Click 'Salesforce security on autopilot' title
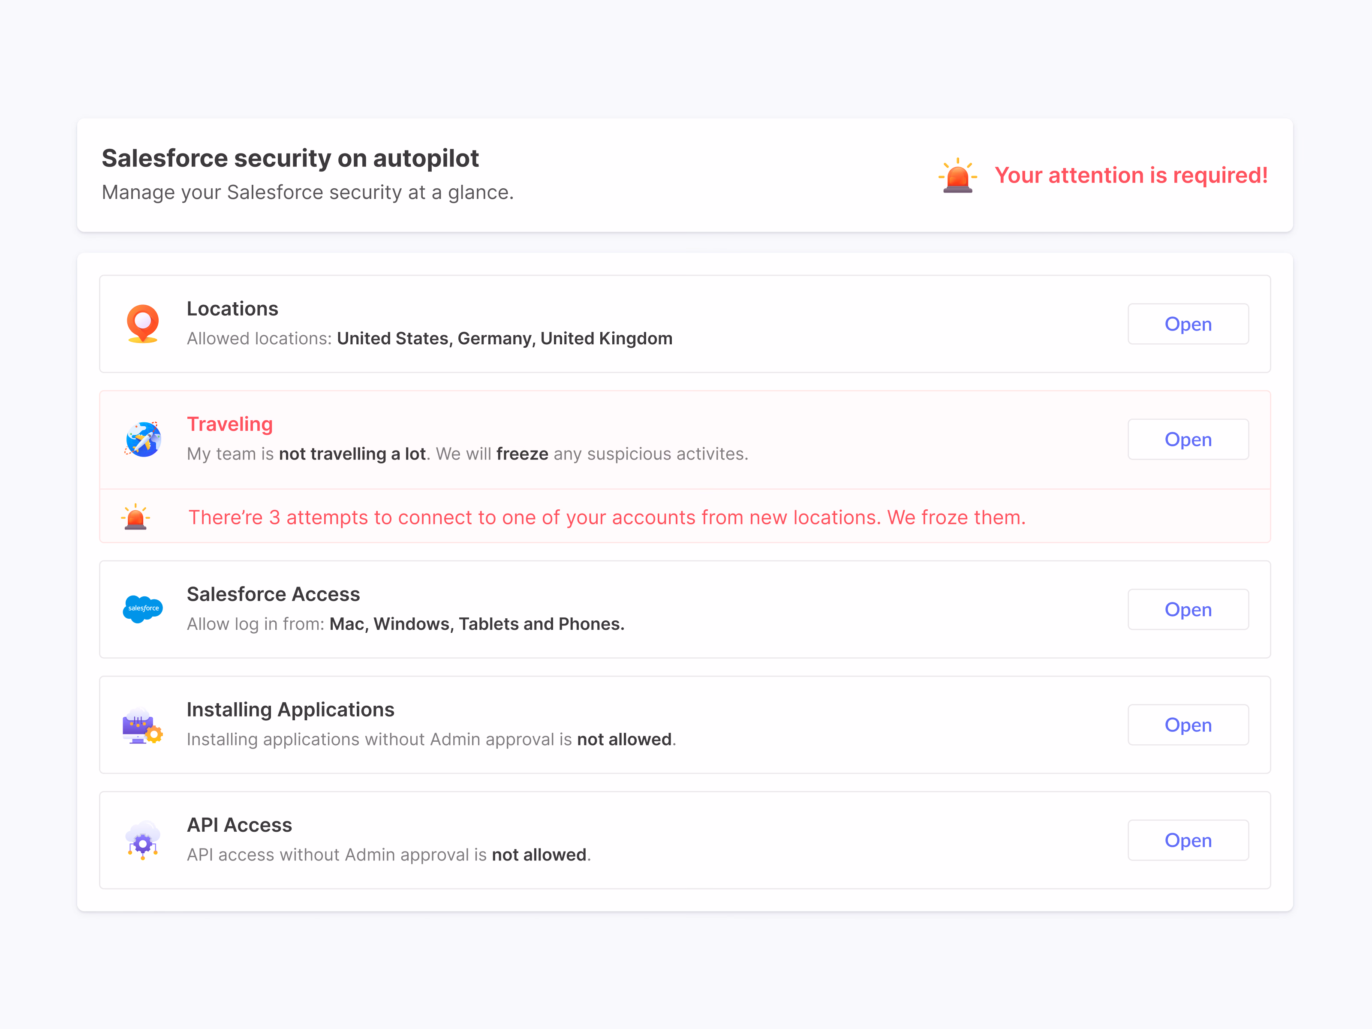The image size is (1372, 1029). pos(290,159)
